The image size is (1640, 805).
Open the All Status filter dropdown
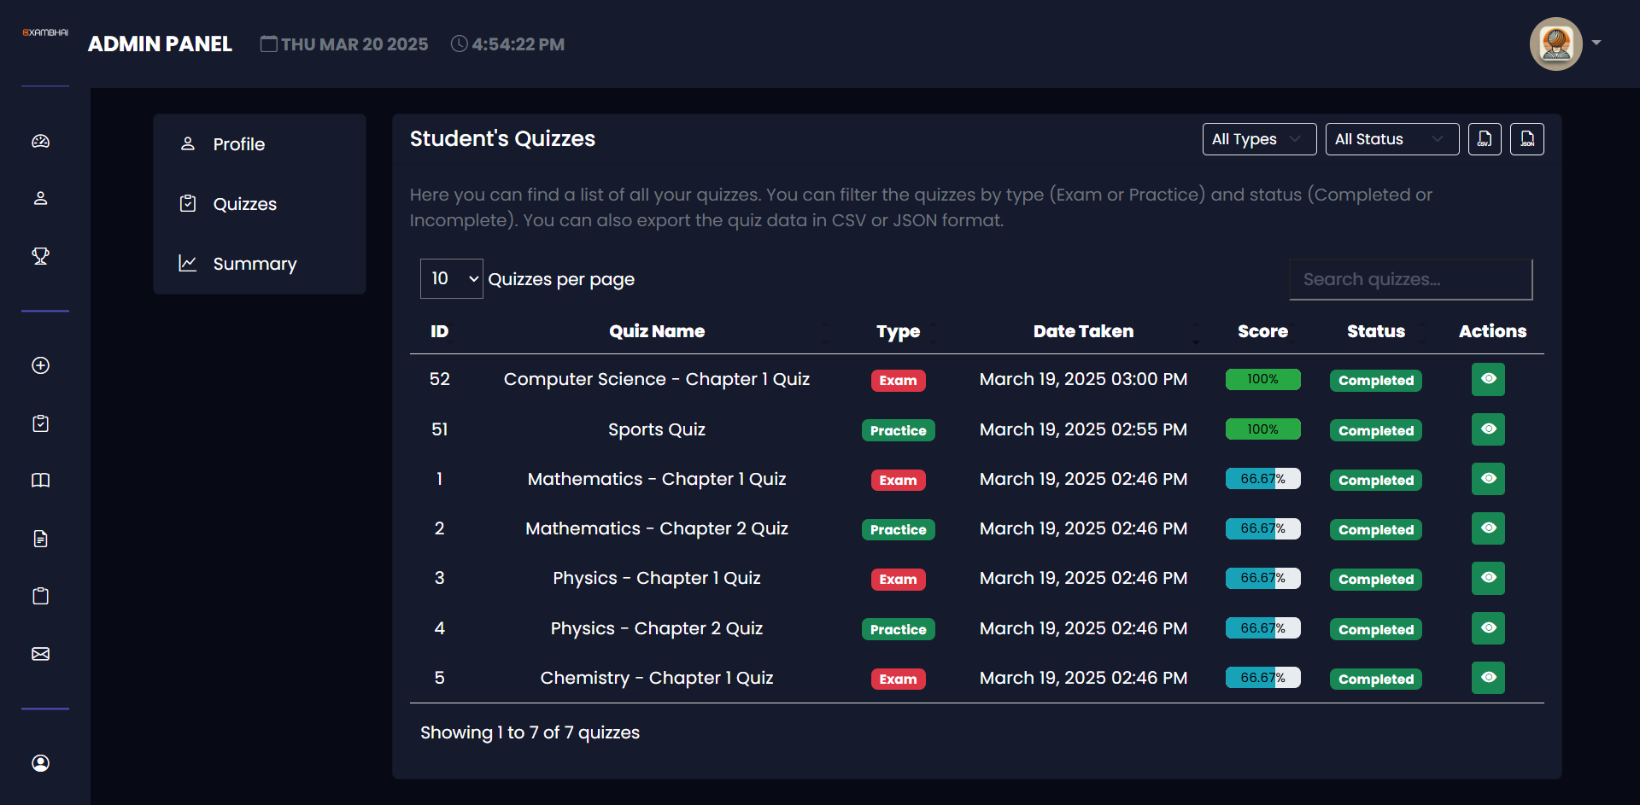[x=1391, y=139]
